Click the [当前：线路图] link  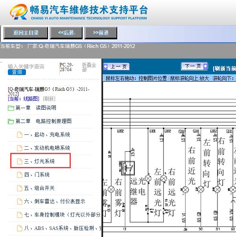(x=24, y=99)
